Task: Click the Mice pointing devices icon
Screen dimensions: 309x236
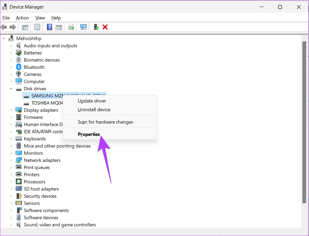Action: tap(18, 146)
